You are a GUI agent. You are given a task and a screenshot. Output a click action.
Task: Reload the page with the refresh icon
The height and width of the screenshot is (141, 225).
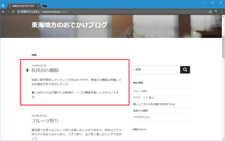(13, 12)
